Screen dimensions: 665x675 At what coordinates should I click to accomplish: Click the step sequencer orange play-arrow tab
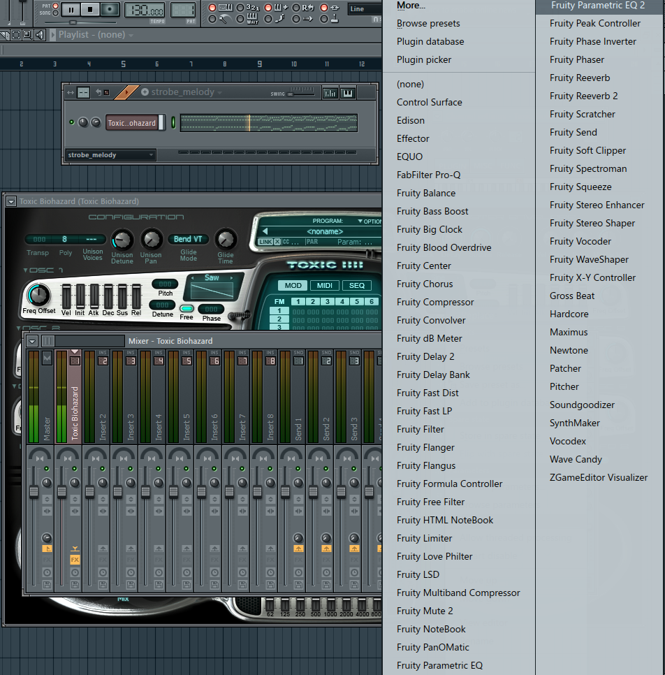point(126,92)
